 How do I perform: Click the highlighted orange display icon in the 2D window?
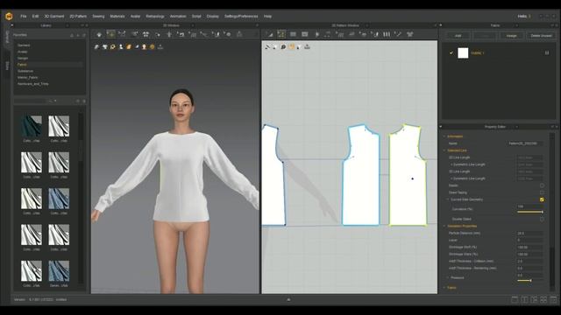pos(292,46)
